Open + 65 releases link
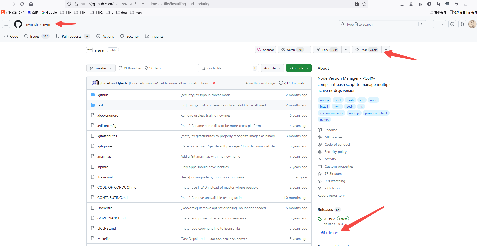 (x=328, y=233)
